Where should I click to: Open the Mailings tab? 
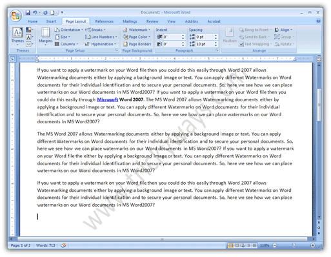click(x=130, y=21)
